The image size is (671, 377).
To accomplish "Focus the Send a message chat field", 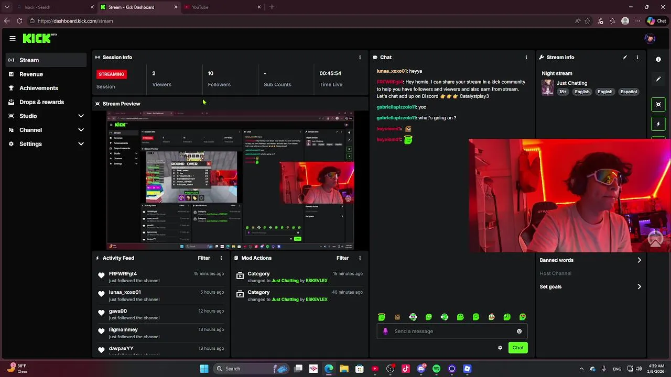I will [x=452, y=331].
